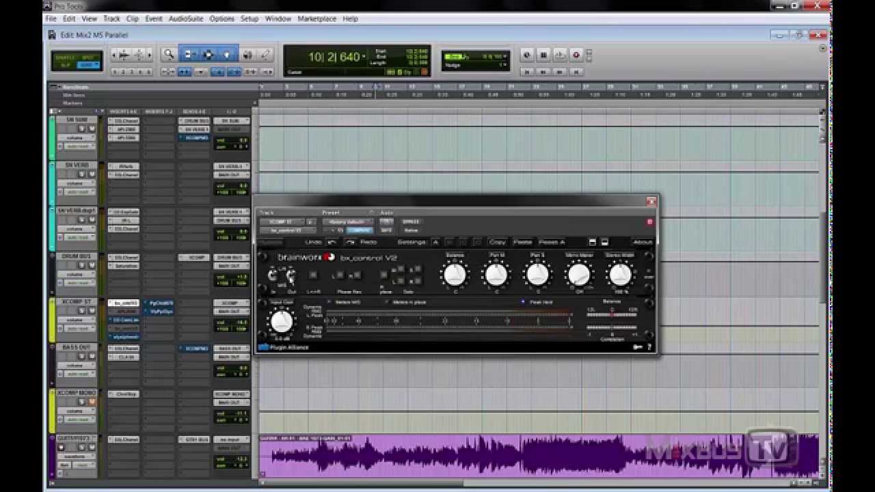Open the plugin Preset dropdown

coord(348,221)
